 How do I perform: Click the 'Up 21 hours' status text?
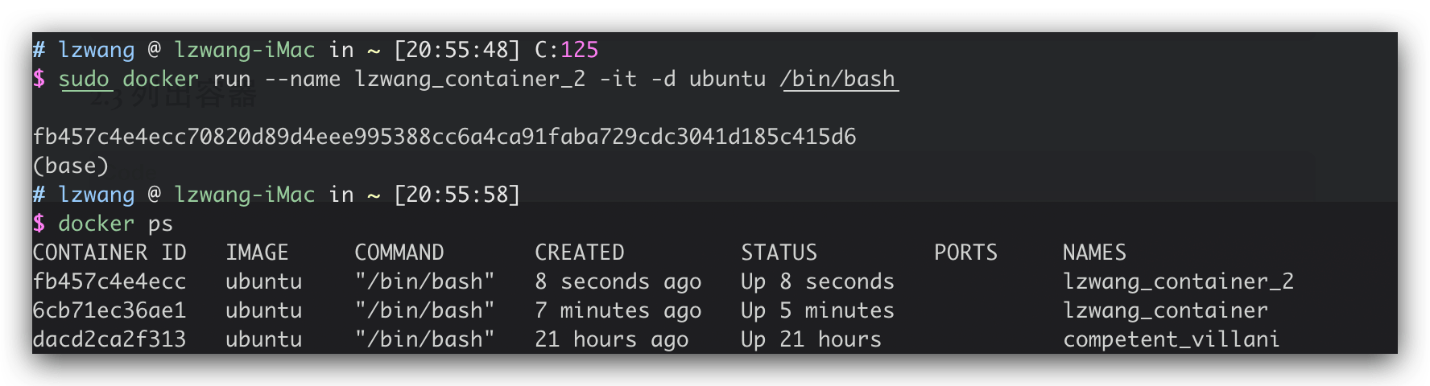(x=812, y=339)
